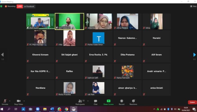This screenshot has height=112, width=197.
Task: Select Alif ibram participant tile
Action: [x=156, y=55]
